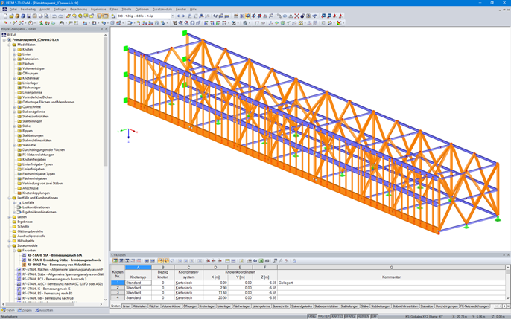The image size is (511, 319).
Task: Switch navigator to the Ansichten tab
Action: (44, 310)
